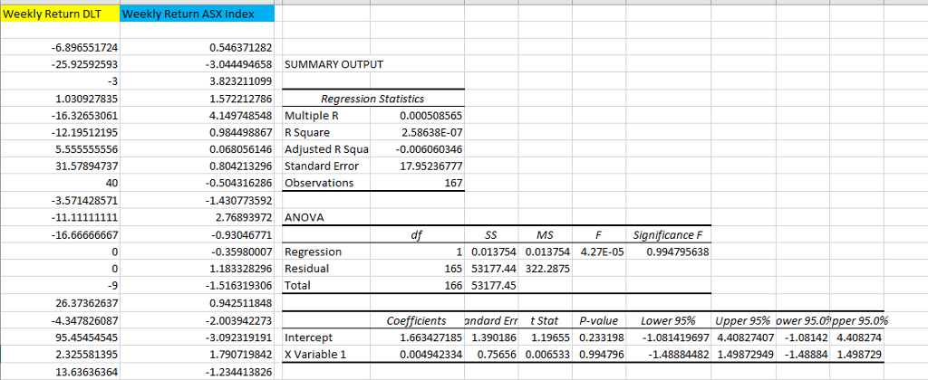Select the DLT return -6.896551724
Image resolution: width=928 pixels, height=380 pixels.
coord(84,47)
